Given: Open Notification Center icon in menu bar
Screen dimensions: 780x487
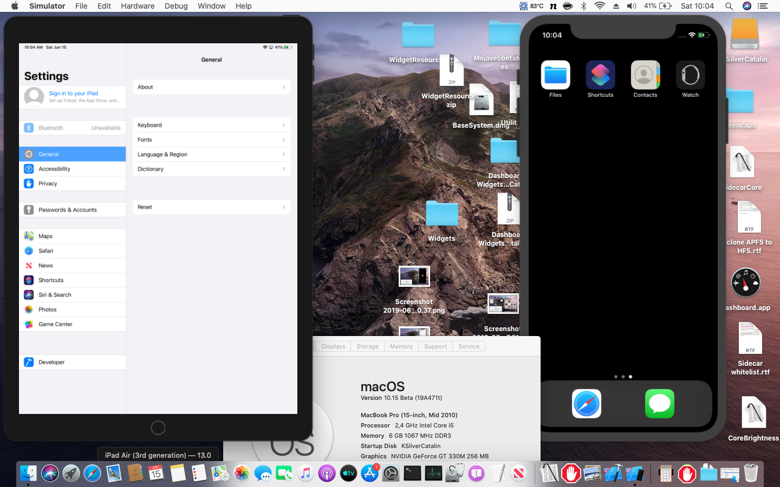Looking at the screenshot, I should 763,6.
